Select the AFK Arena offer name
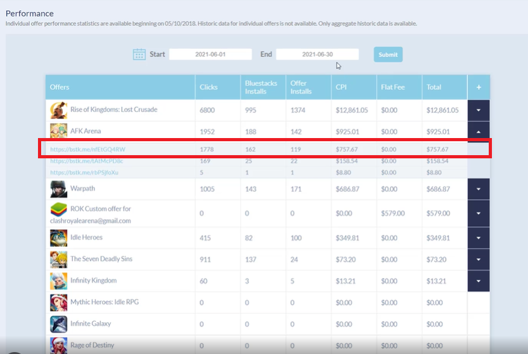Viewport: 528px width, 354px height. tap(85, 131)
